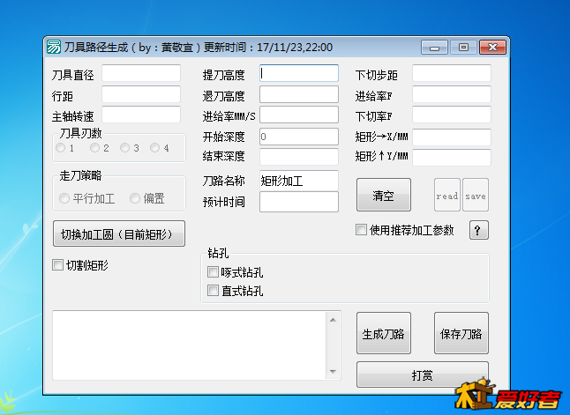The height and width of the screenshot is (415, 570).
Task: Click the 清空 clear button
Action: [x=384, y=195]
